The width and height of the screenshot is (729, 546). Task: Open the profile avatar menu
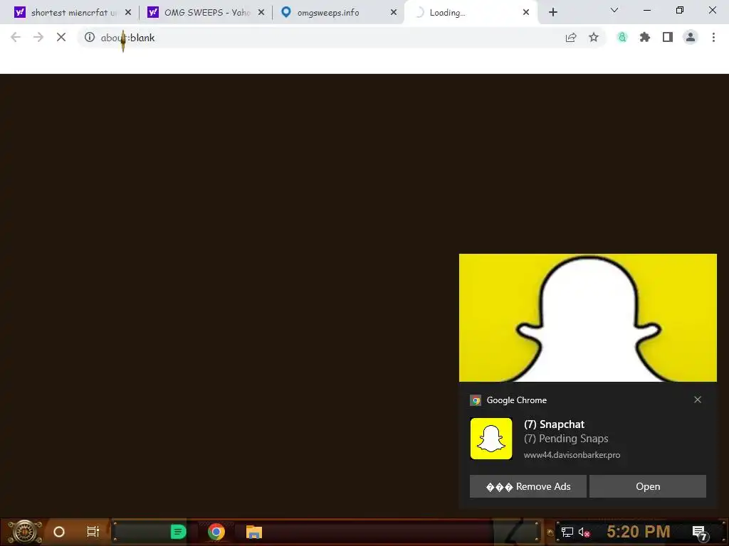pos(691,37)
